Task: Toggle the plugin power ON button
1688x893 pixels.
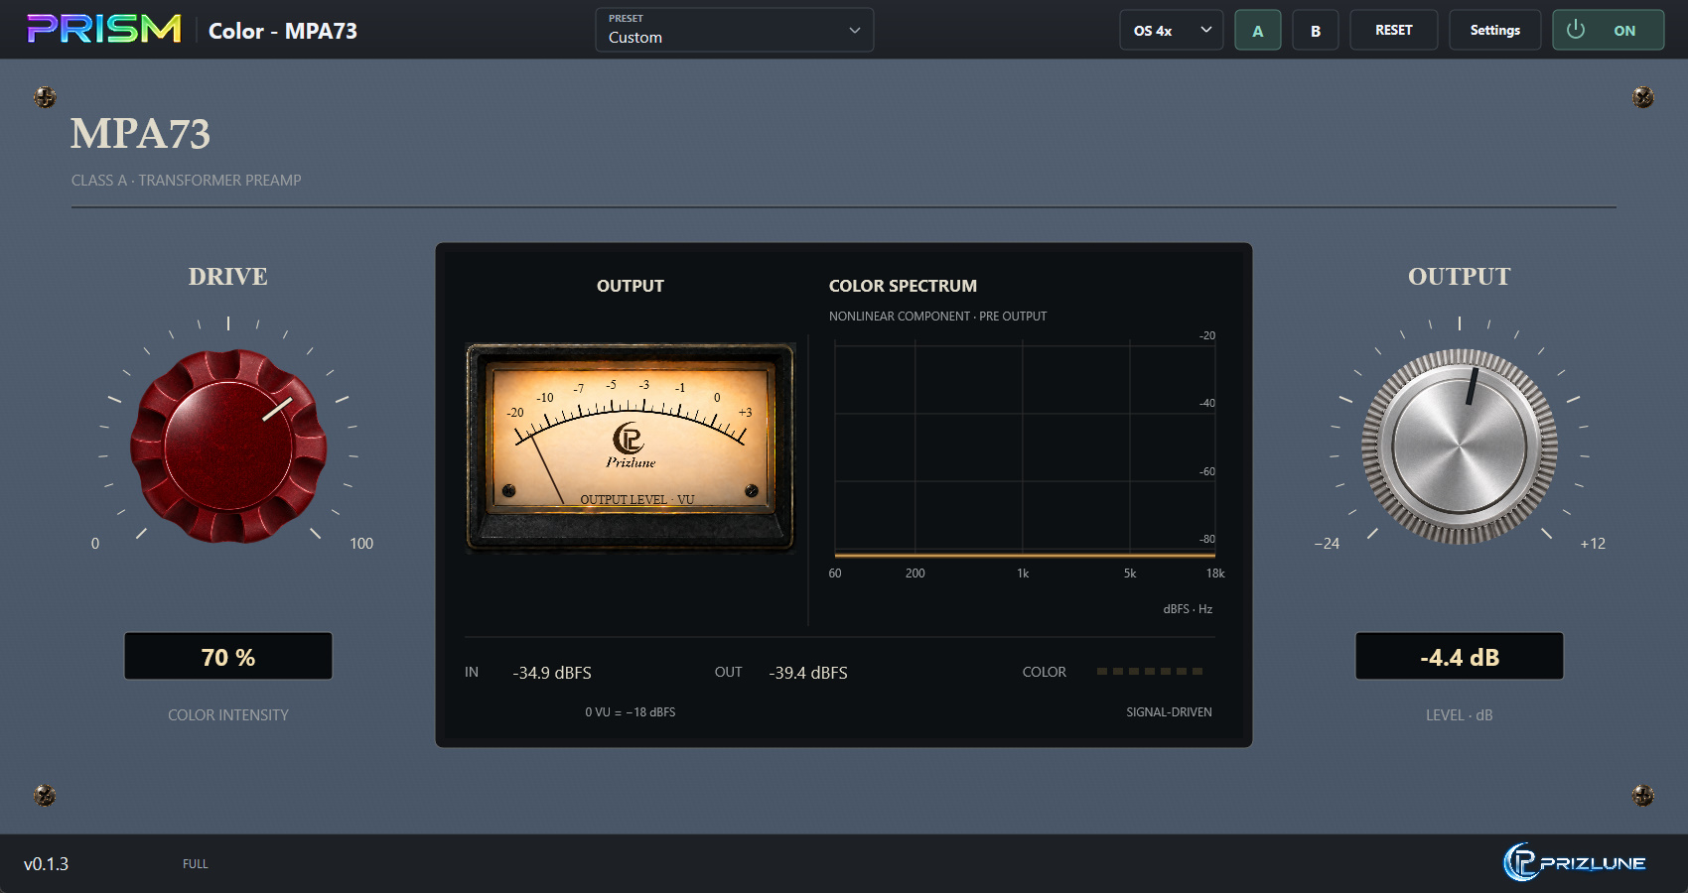Action: (1608, 30)
